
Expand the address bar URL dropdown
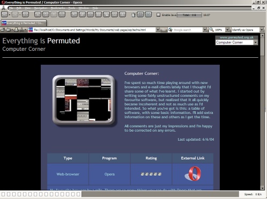click(x=158, y=30)
